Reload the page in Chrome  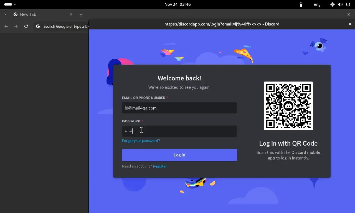(26, 26)
